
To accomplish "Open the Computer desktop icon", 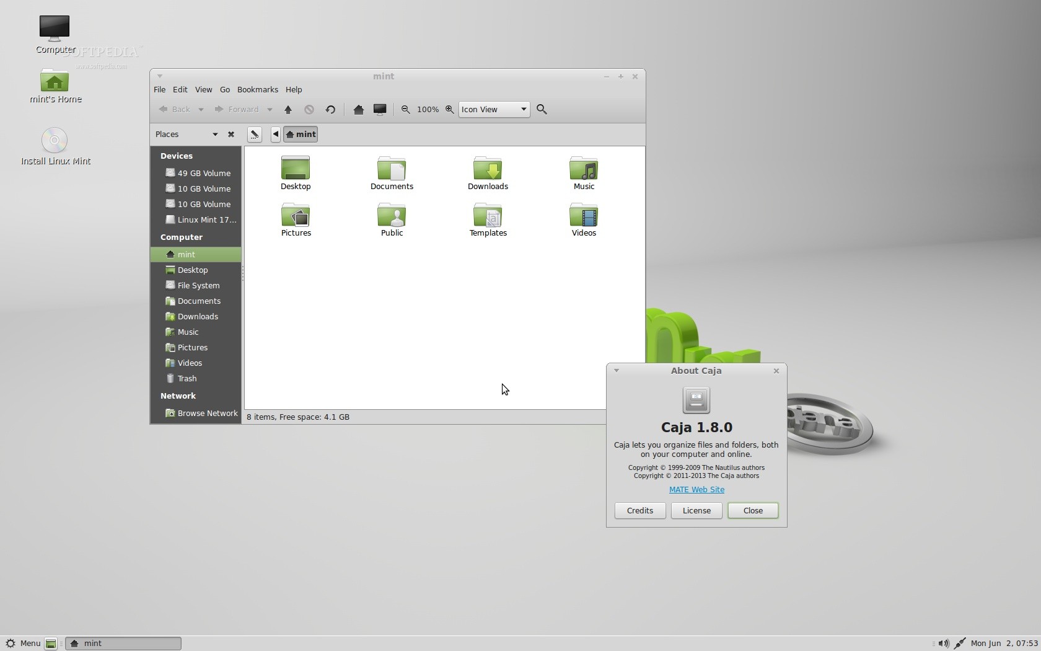I will [x=55, y=29].
